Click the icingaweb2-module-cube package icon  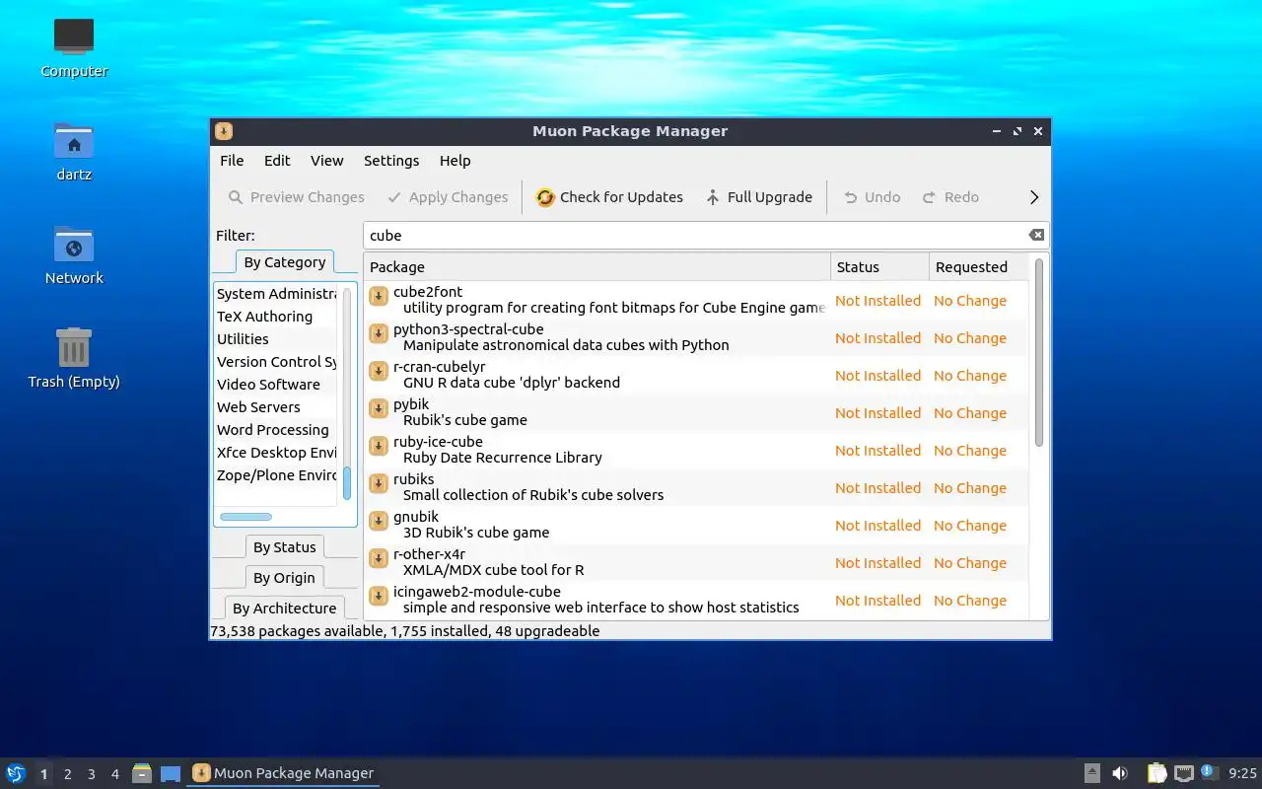(x=378, y=597)
